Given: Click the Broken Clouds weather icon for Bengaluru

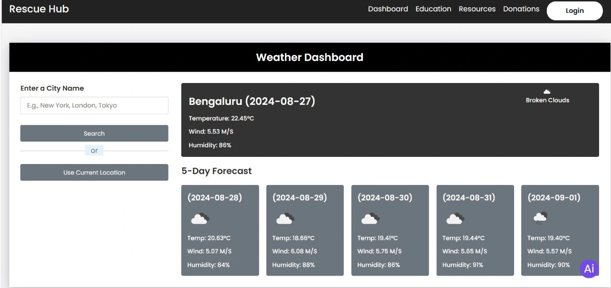Looking at the screenshot, I should 547,92.
